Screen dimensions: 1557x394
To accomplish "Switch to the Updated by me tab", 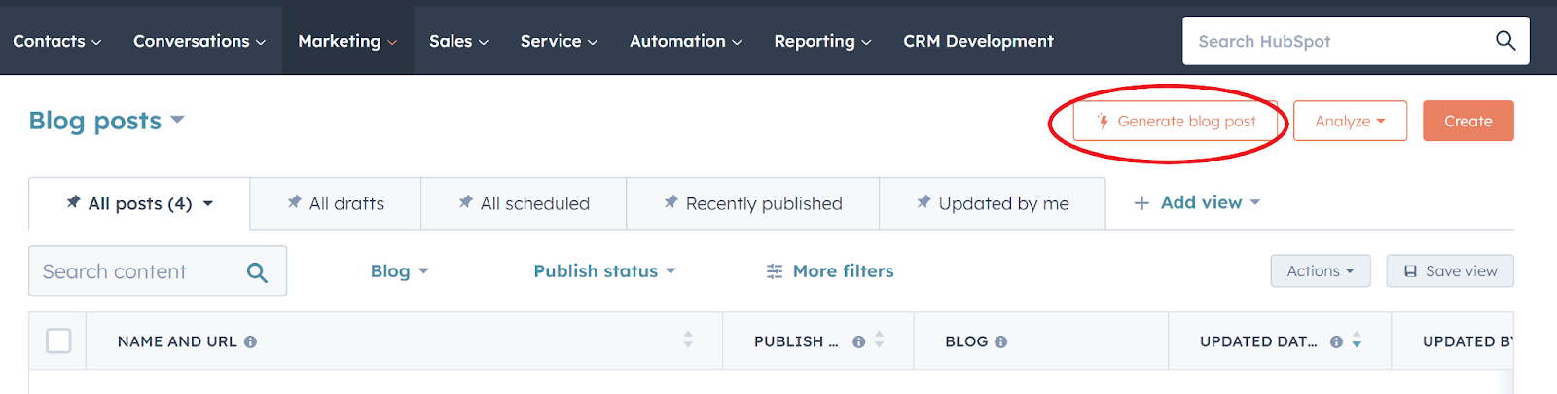I will [993, 203].
